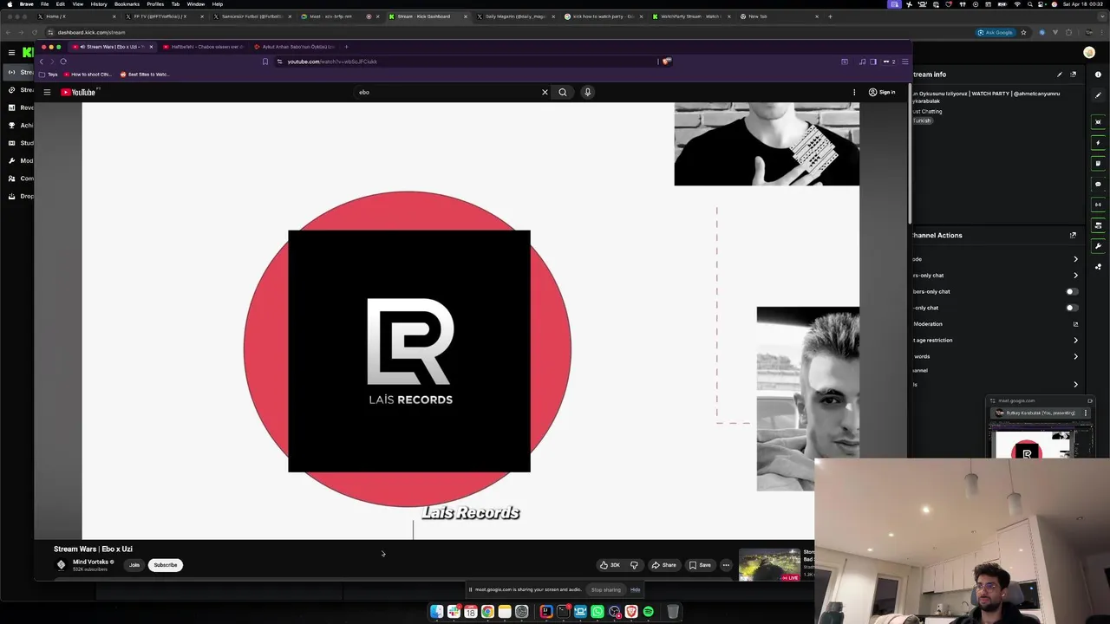The width and height of the screenshot is (1110, 624).
Task: Reload the YouTube page
Action: click(x=63, y=62)
